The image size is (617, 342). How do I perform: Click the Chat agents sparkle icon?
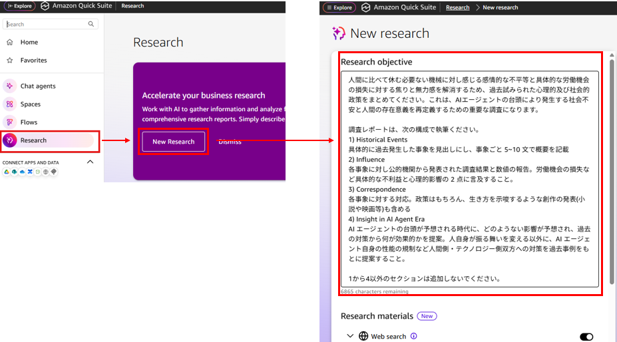tap(10, 86)
